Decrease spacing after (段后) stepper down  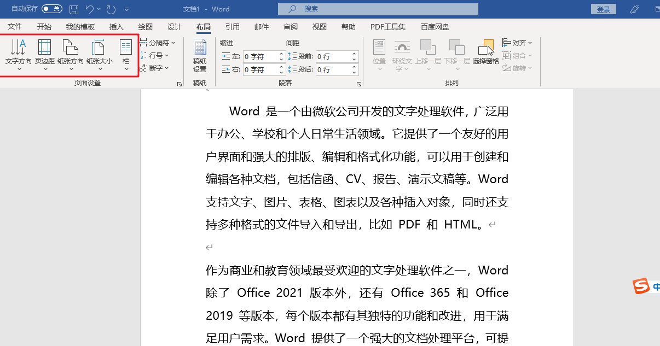(x=355, y=73)
